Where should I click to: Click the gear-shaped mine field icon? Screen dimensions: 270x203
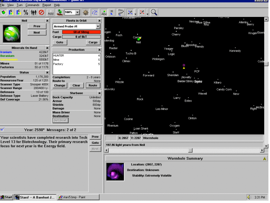pos(86,13)
